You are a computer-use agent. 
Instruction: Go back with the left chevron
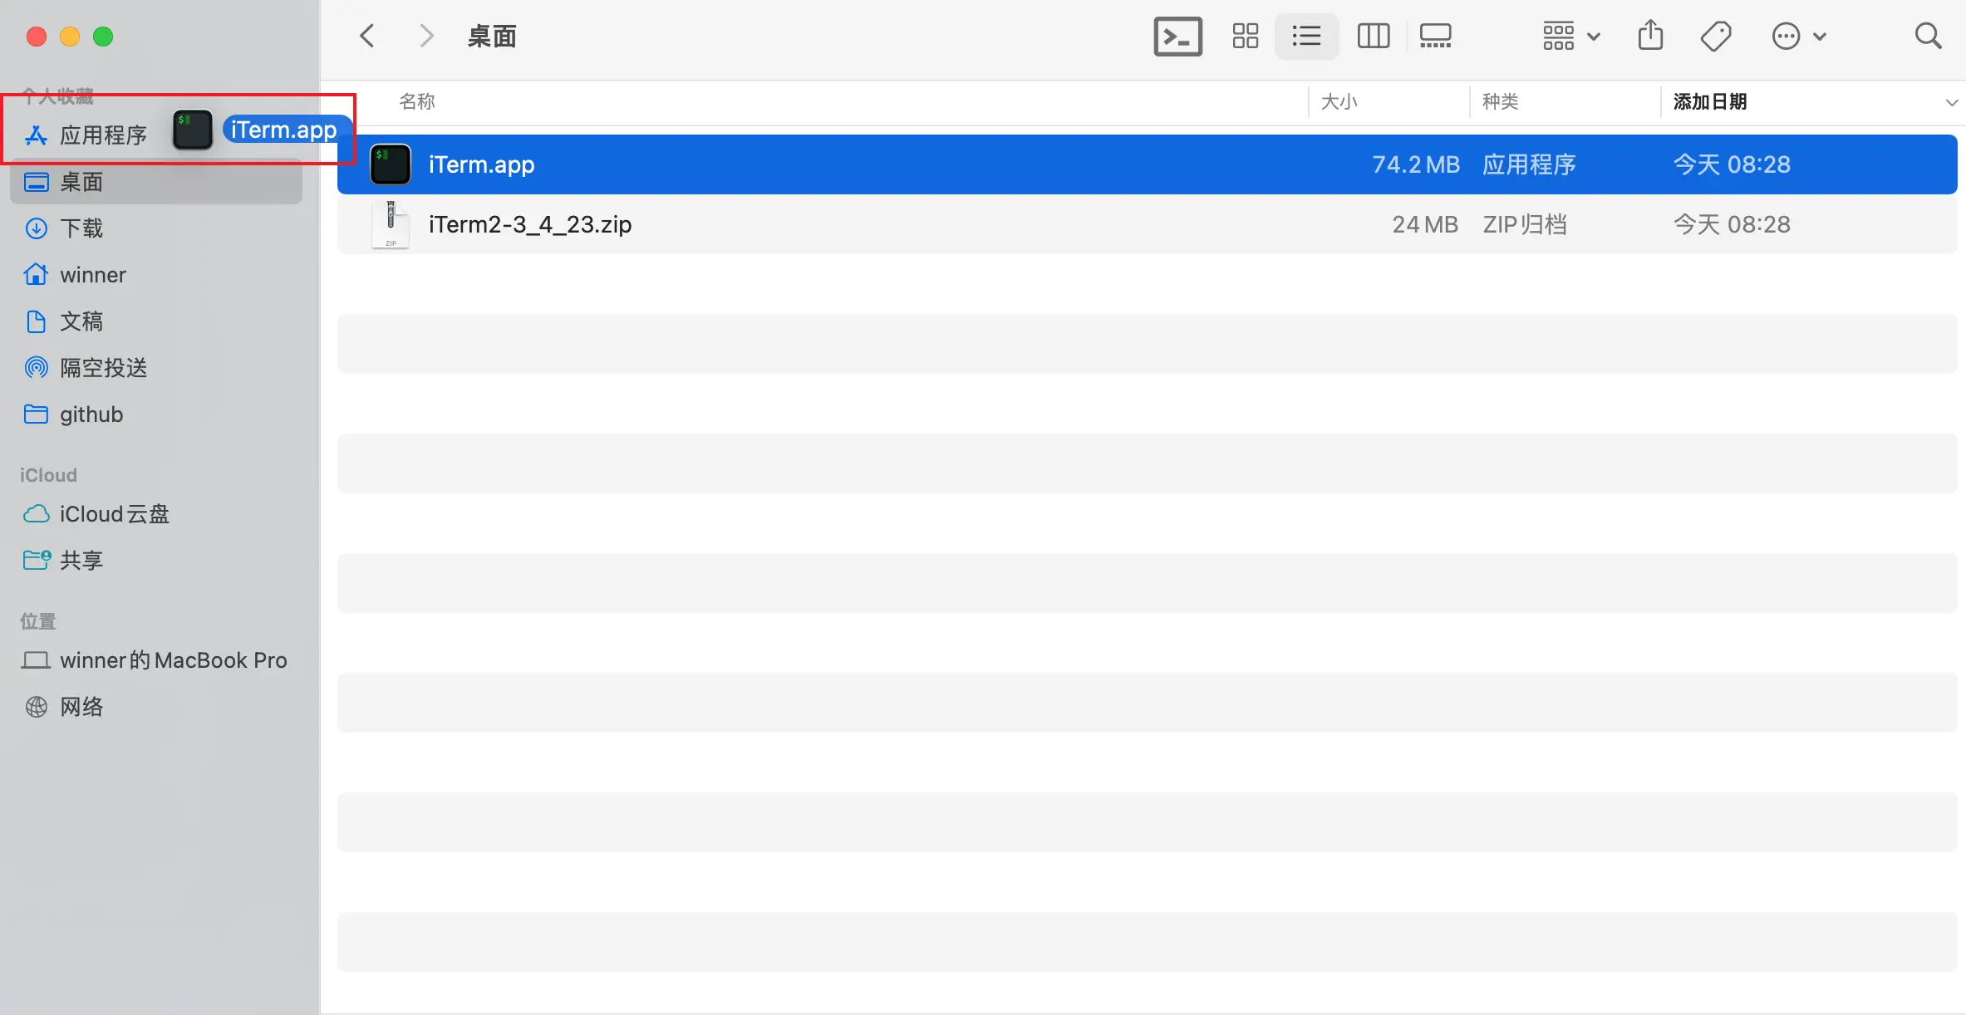(367, 37)
